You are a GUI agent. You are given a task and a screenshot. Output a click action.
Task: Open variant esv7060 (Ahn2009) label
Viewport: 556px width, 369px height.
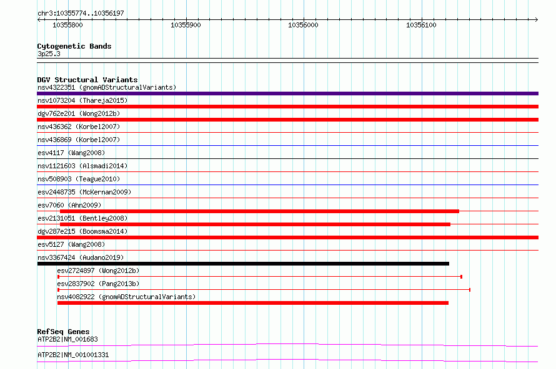69,205
